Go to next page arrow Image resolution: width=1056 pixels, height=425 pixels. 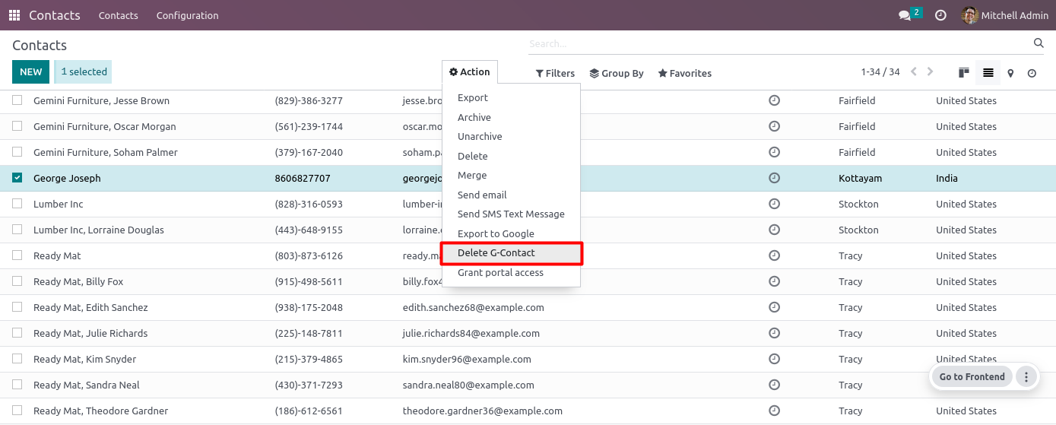pyautogui.click(x=930, y=71)
